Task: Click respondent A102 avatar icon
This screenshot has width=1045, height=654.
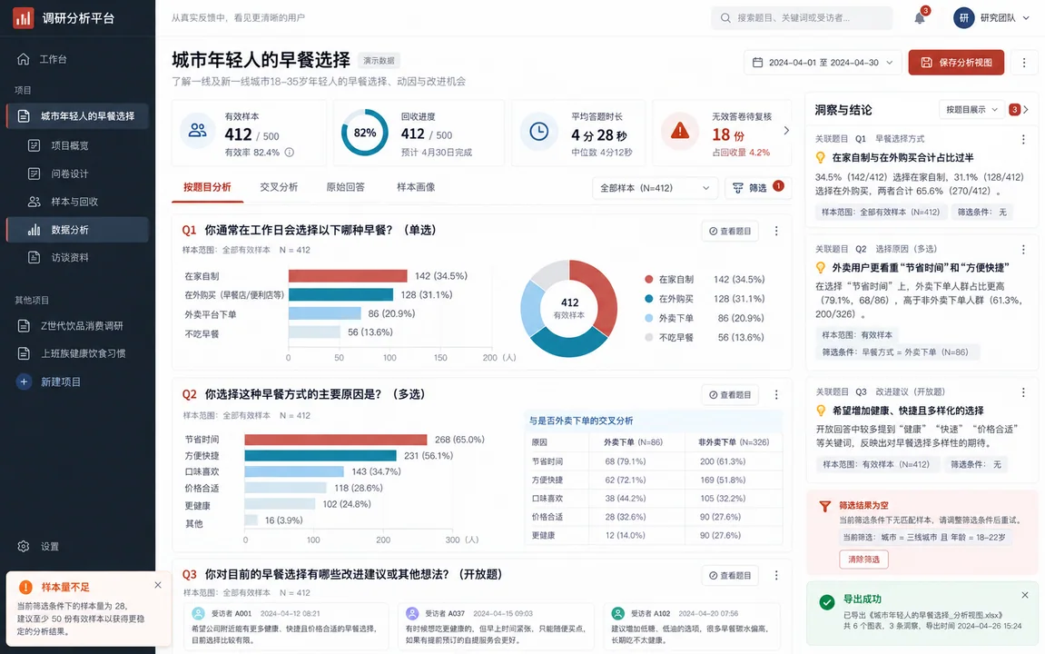Action: click(x=618, y=613)
